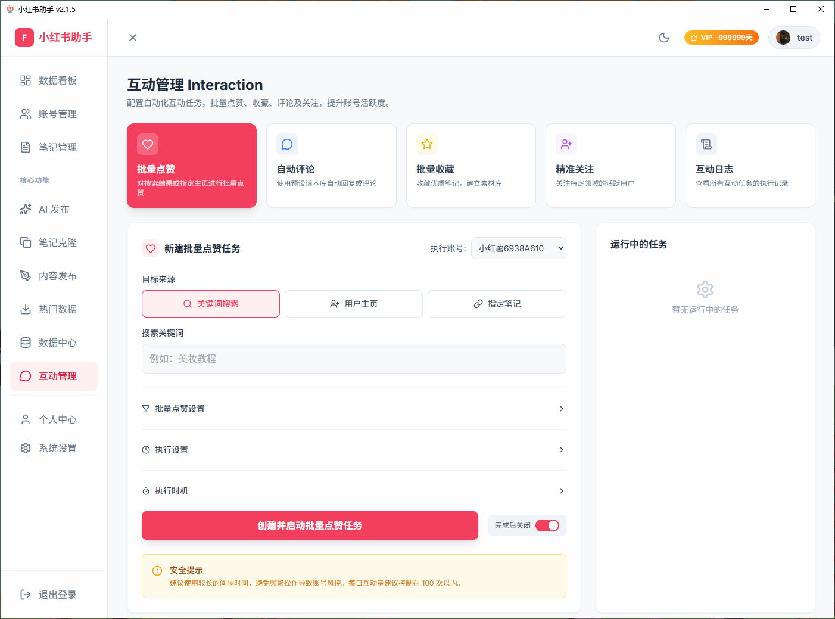Switch target source to 指定笔记
Image resolution: width=835 pixels, height=619 pixels.
click(x=496, y=304)
